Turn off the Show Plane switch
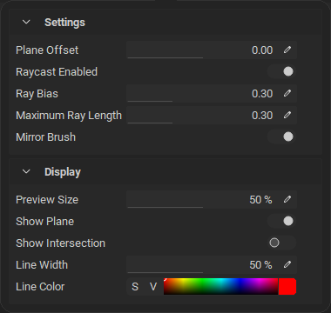Image resolution: width=331 pixels, height=313 pixels. (x=281, y=221)
